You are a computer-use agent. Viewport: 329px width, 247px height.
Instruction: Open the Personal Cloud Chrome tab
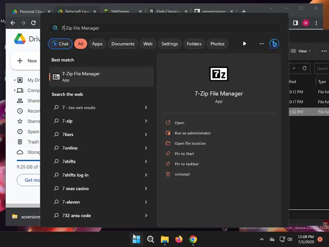click(31, 11)
